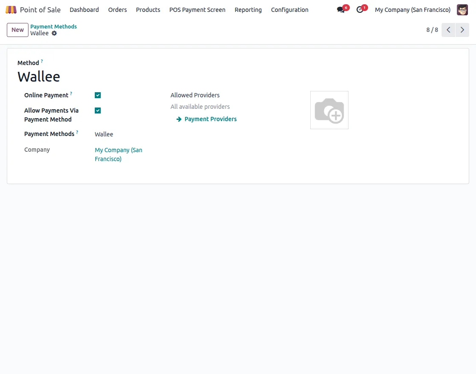Viewport: 476px width, 374px height.
Task: Show help tooltip for Method label
Action: pos(42,61)
